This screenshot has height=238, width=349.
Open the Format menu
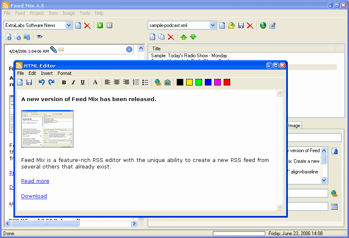64,73
